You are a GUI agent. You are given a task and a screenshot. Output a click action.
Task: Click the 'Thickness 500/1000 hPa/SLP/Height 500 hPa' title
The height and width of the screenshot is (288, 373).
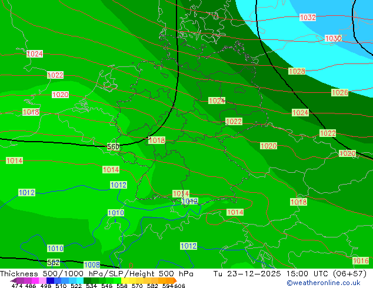(x=96, y=274)
